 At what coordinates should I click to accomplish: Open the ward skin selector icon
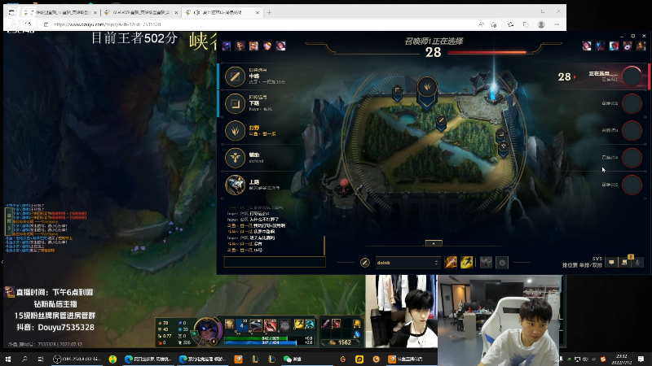tap(486, 262)
